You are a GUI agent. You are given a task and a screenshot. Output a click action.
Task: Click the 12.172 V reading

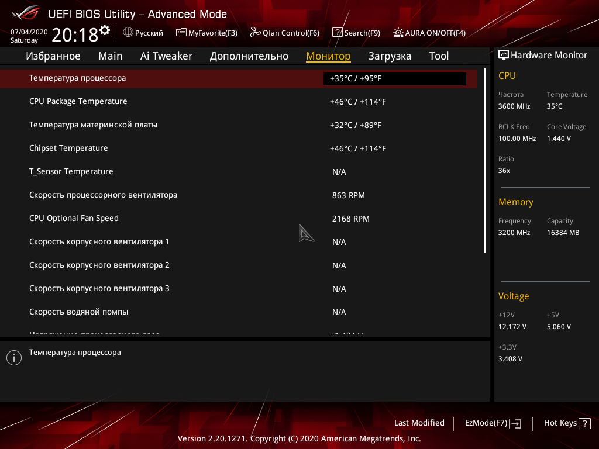512,327
